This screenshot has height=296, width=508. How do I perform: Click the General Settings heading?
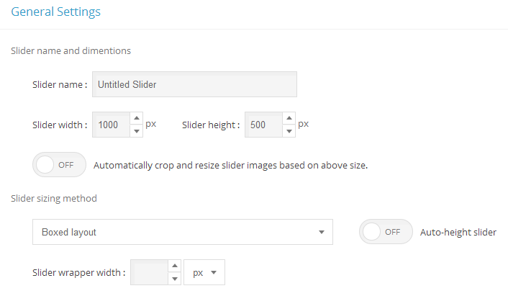pyautogui.click(x=55, y=12)
